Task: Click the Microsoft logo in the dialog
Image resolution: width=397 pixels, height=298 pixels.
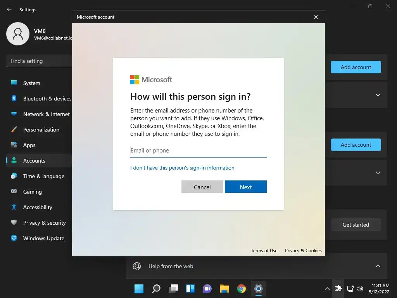Action: tap(151, 80)
